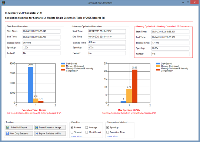Click blue Disk-Based legend swatch in right chart
The height and width of the screenshot is (142, 200).
click(158, 63)
